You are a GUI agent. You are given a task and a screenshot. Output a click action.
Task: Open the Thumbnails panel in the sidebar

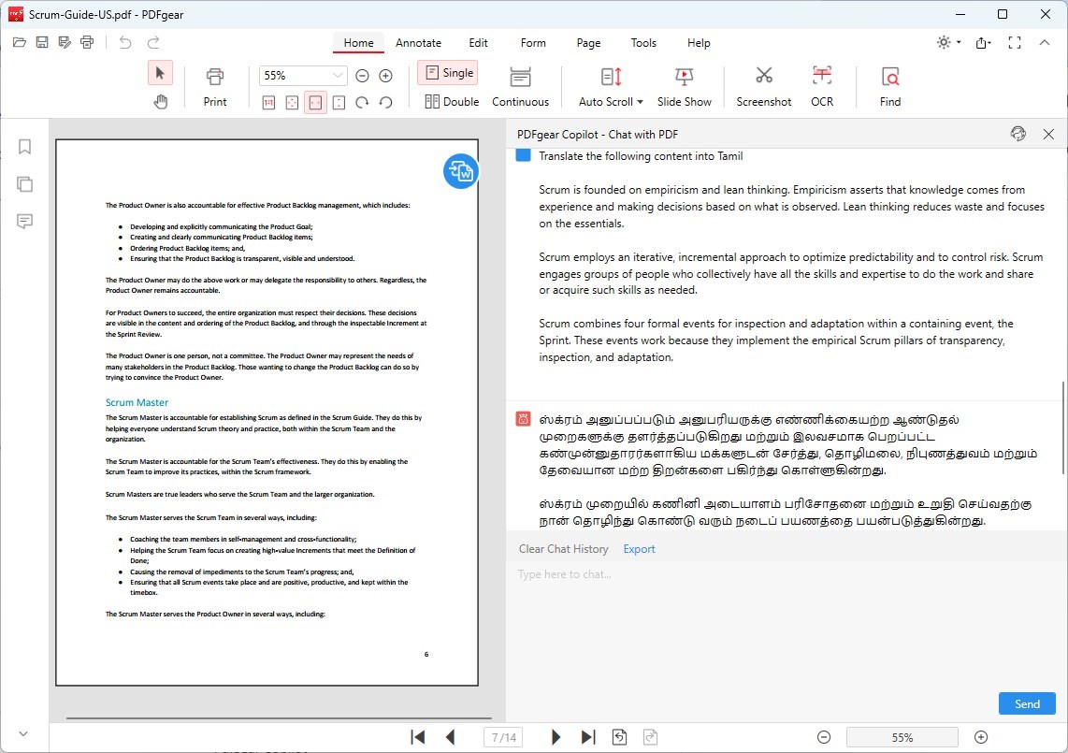(24, 183)
